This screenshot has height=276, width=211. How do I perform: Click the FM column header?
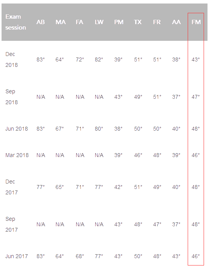196,22
